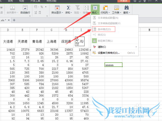
Task: Click the cell with value 57423
Action: 81,111
